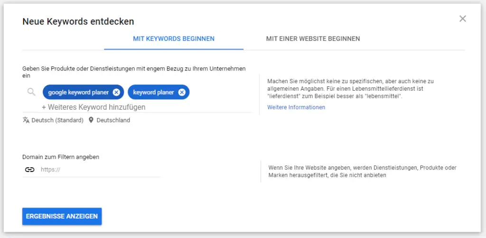Close the Neue Keywords entdecken dialog
Screen dimensions: 486x238
463,19
